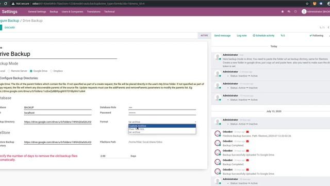Open the Technical menu
Screen dimensions: 330x186
tap(109, 11)
